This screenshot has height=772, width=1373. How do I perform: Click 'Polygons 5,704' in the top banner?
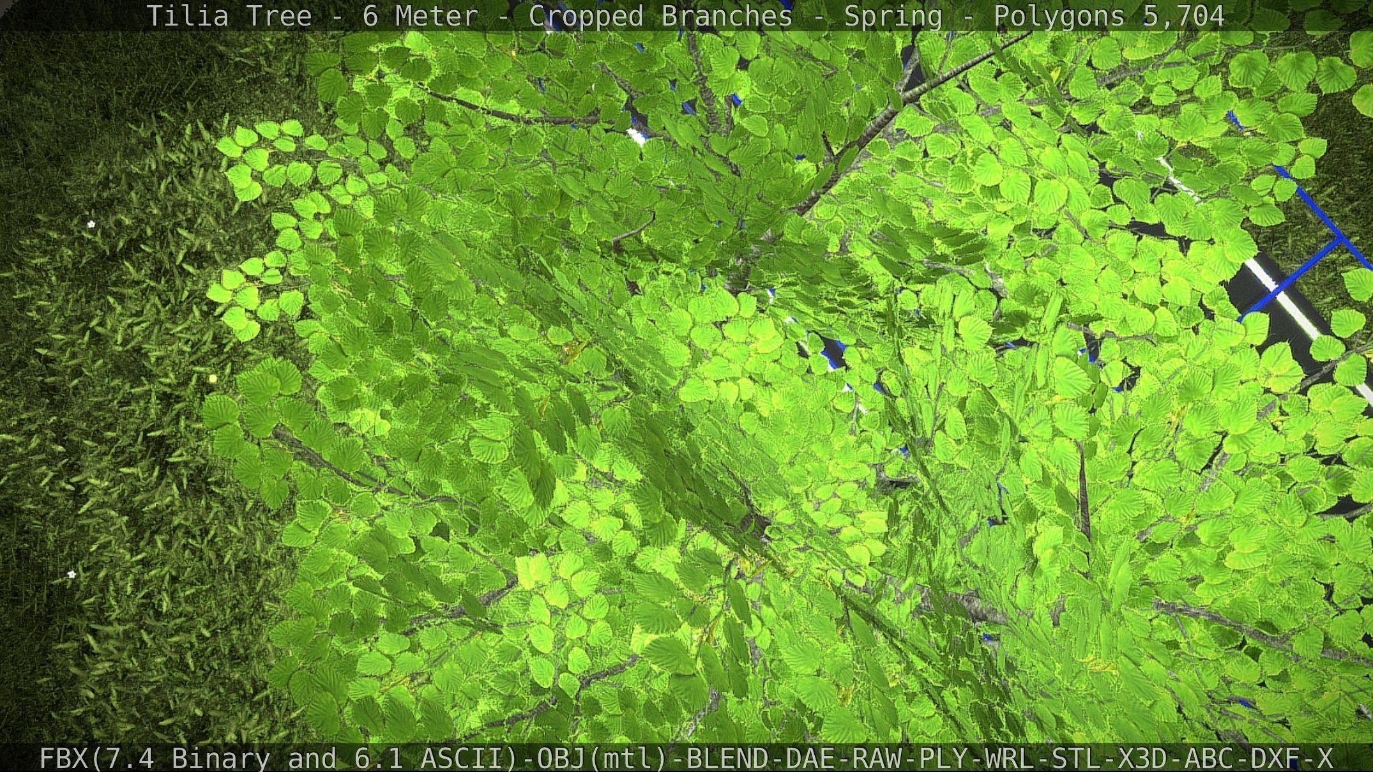(1109, 16)
